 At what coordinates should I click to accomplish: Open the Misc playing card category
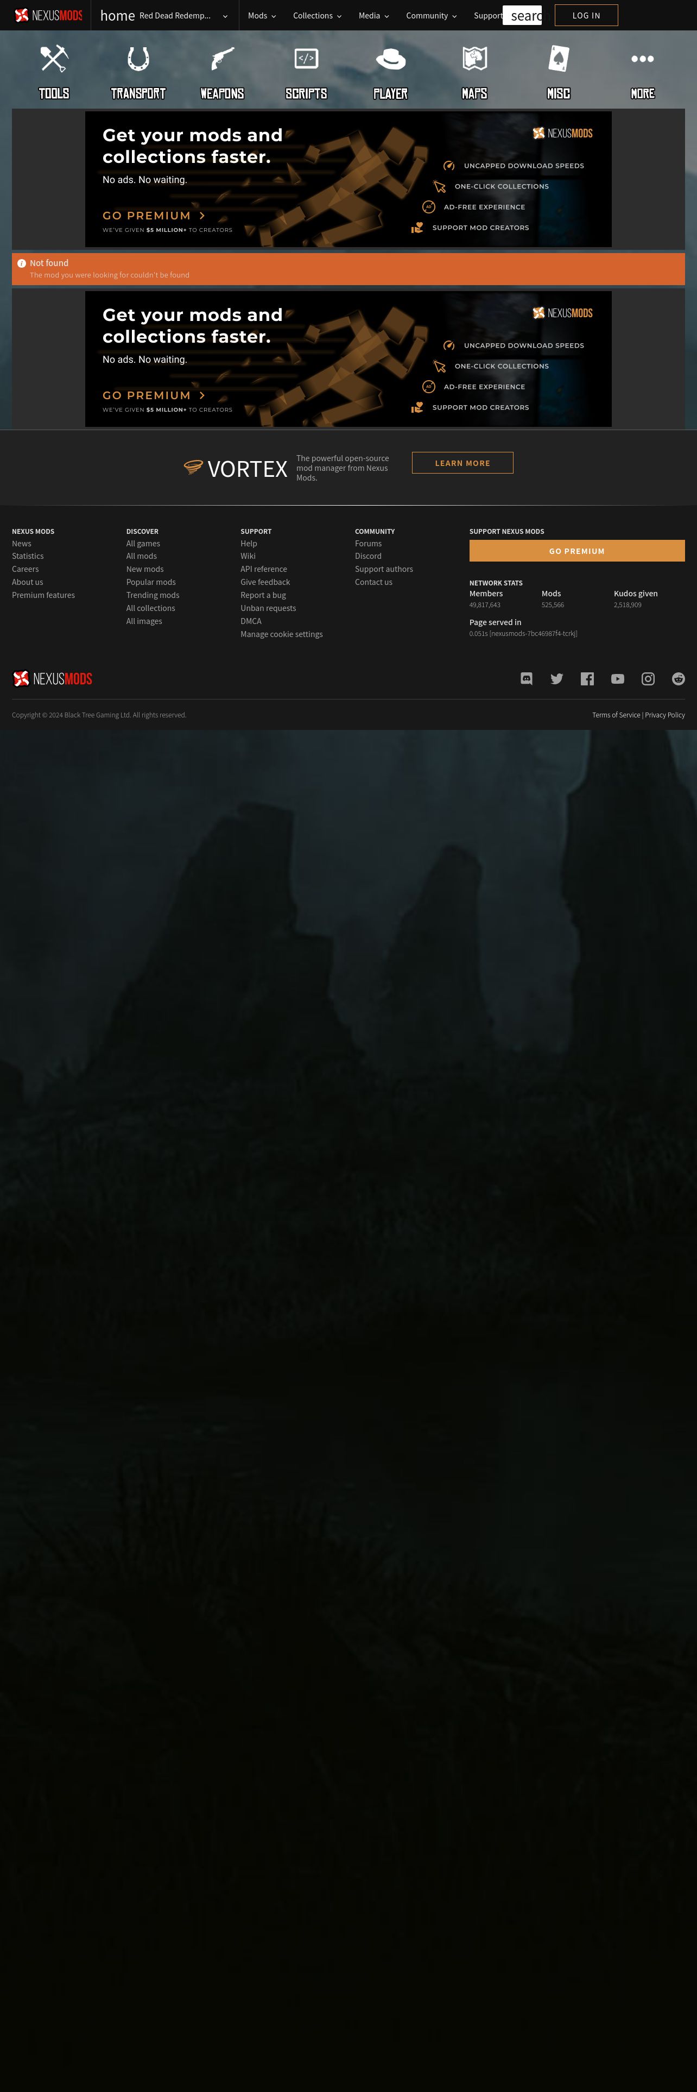(558, 72)
